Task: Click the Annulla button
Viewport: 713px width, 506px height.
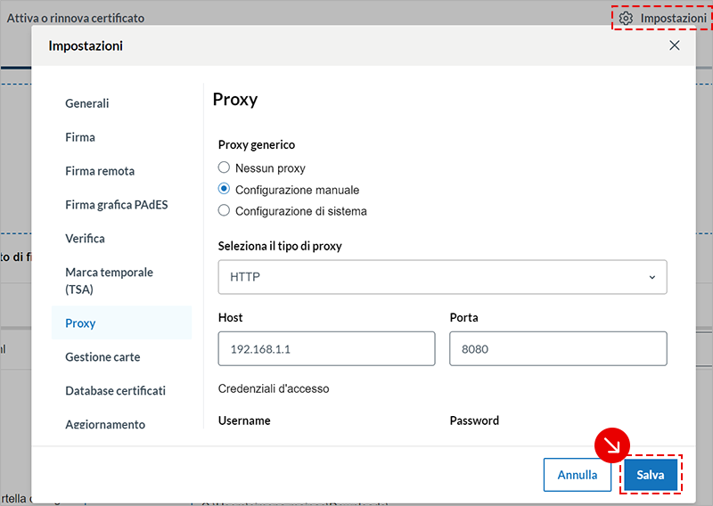Action: pos(577,475)
